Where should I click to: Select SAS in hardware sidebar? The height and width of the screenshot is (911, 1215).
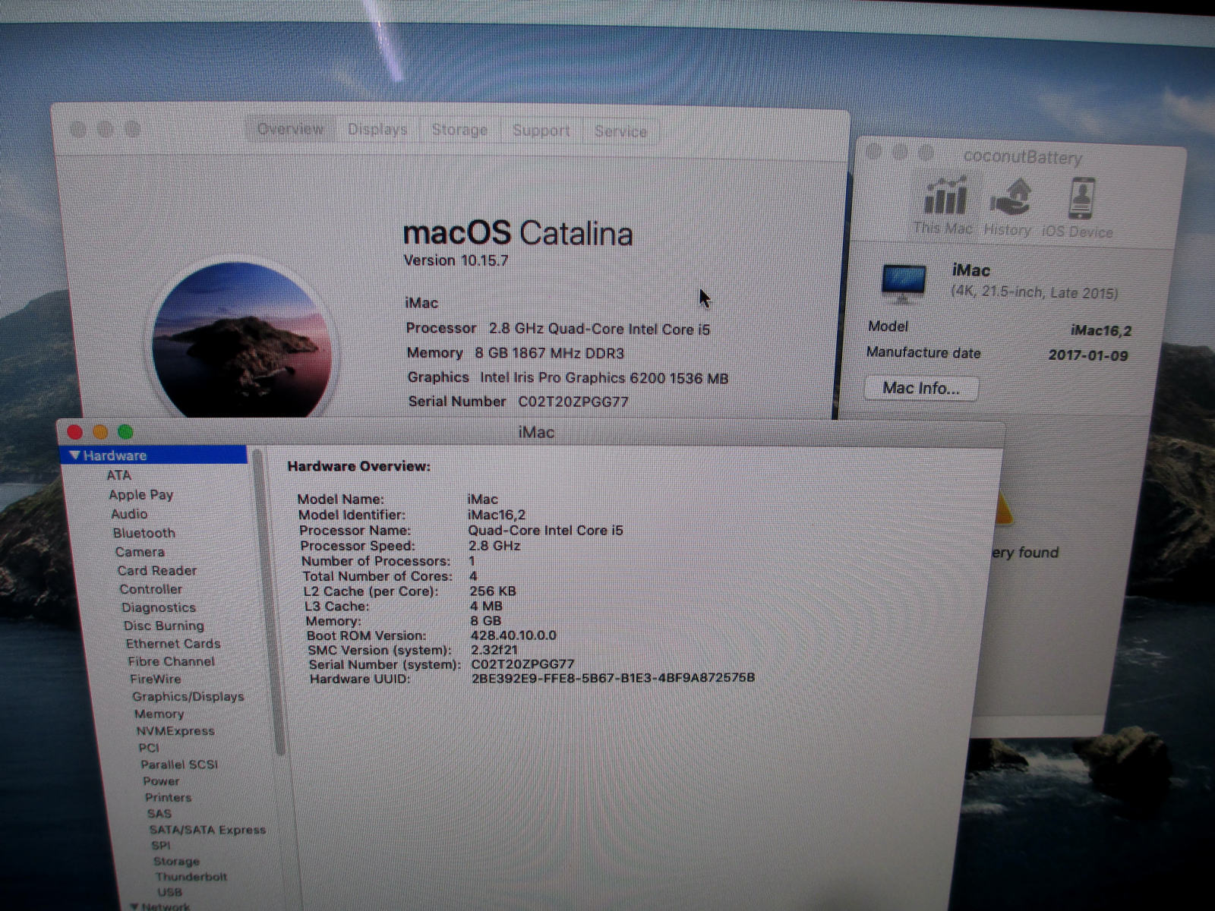pyautogui.click(x=159, y=814)
